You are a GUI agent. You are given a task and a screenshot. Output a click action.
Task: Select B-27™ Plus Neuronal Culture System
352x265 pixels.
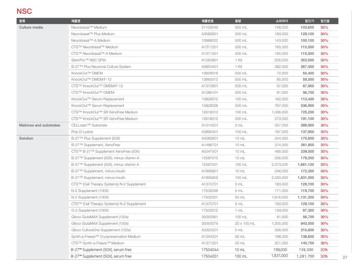(101, 67)
